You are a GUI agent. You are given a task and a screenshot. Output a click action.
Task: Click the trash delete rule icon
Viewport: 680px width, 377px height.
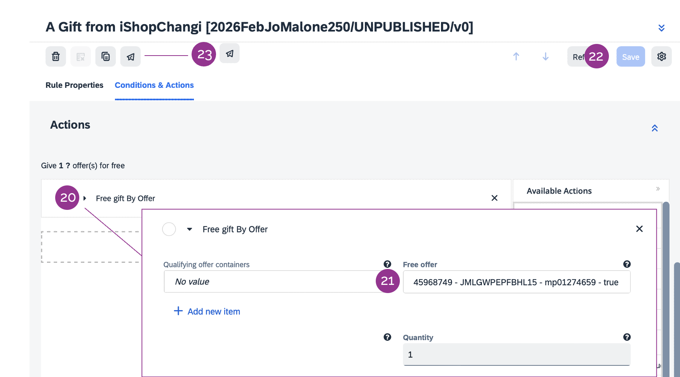click(56, 57)
